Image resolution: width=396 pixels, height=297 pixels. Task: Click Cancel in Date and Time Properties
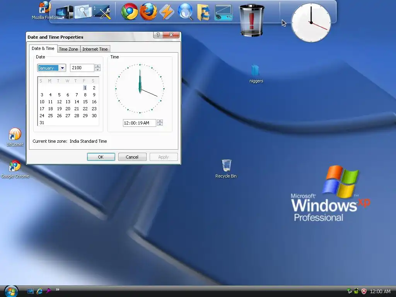tap(132, 157)
